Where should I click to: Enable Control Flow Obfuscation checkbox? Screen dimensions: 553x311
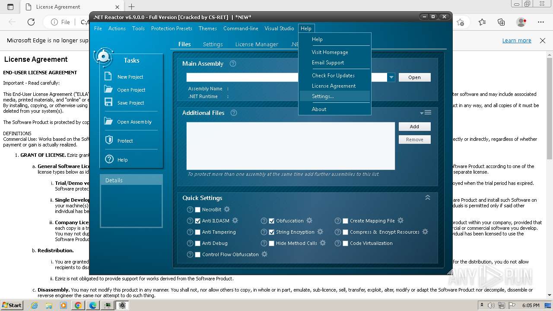point(198,254)
